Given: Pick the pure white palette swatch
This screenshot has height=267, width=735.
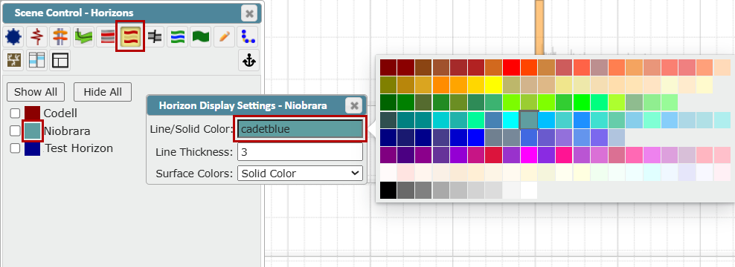Looking at the screenshot, I should click(x=529, y=191).
